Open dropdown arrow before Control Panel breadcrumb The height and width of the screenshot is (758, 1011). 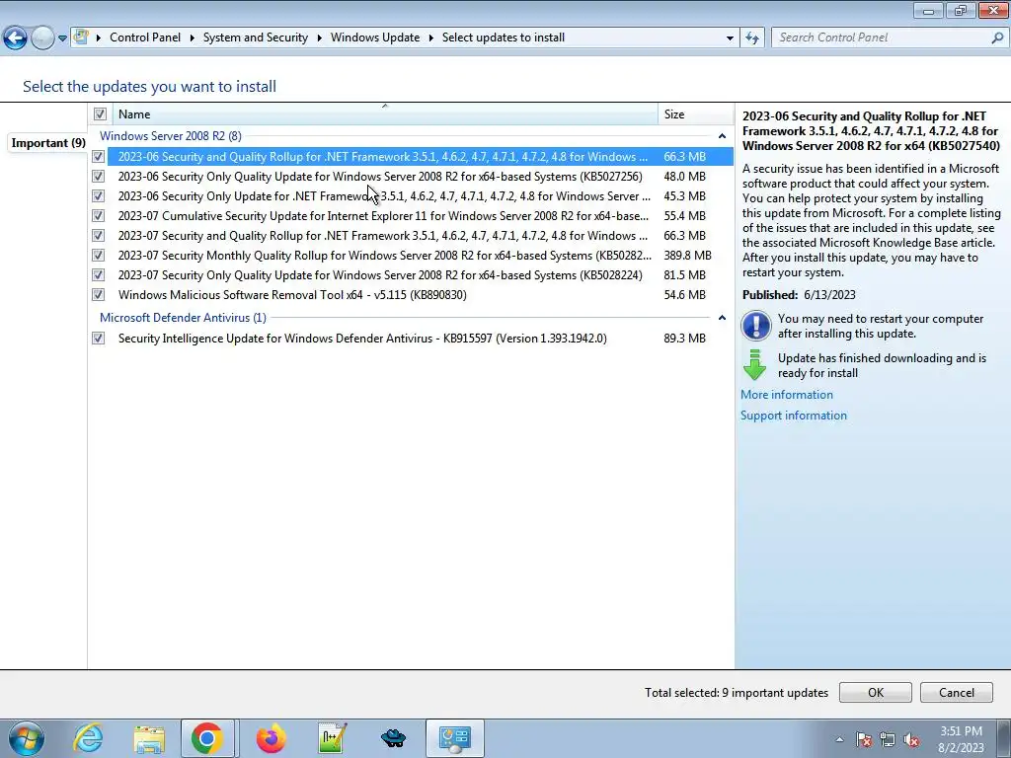click(99, 38)
